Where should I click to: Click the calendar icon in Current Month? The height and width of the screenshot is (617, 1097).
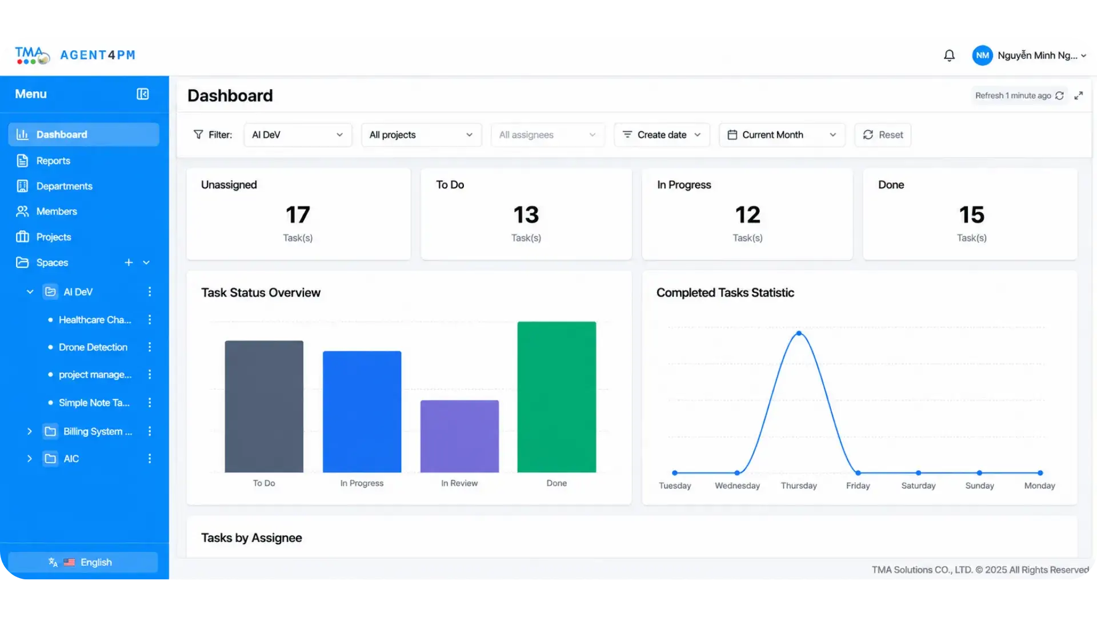732,135
